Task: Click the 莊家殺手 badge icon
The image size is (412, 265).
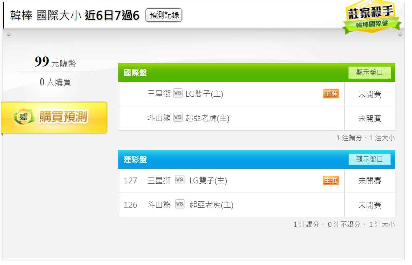Action: click(x=372, y=17)
